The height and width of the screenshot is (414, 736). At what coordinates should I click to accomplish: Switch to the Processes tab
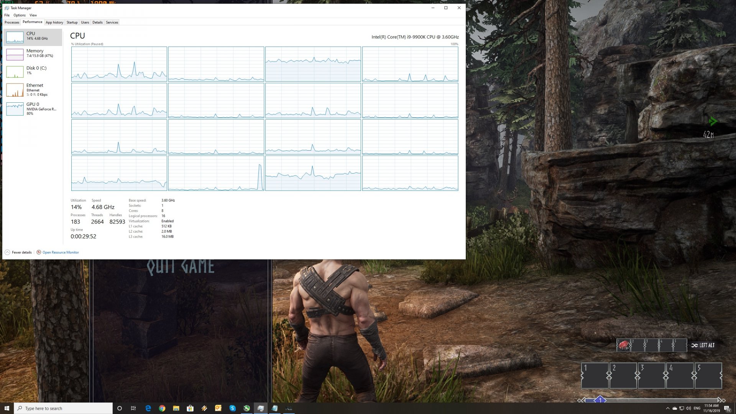click(12, 22)
